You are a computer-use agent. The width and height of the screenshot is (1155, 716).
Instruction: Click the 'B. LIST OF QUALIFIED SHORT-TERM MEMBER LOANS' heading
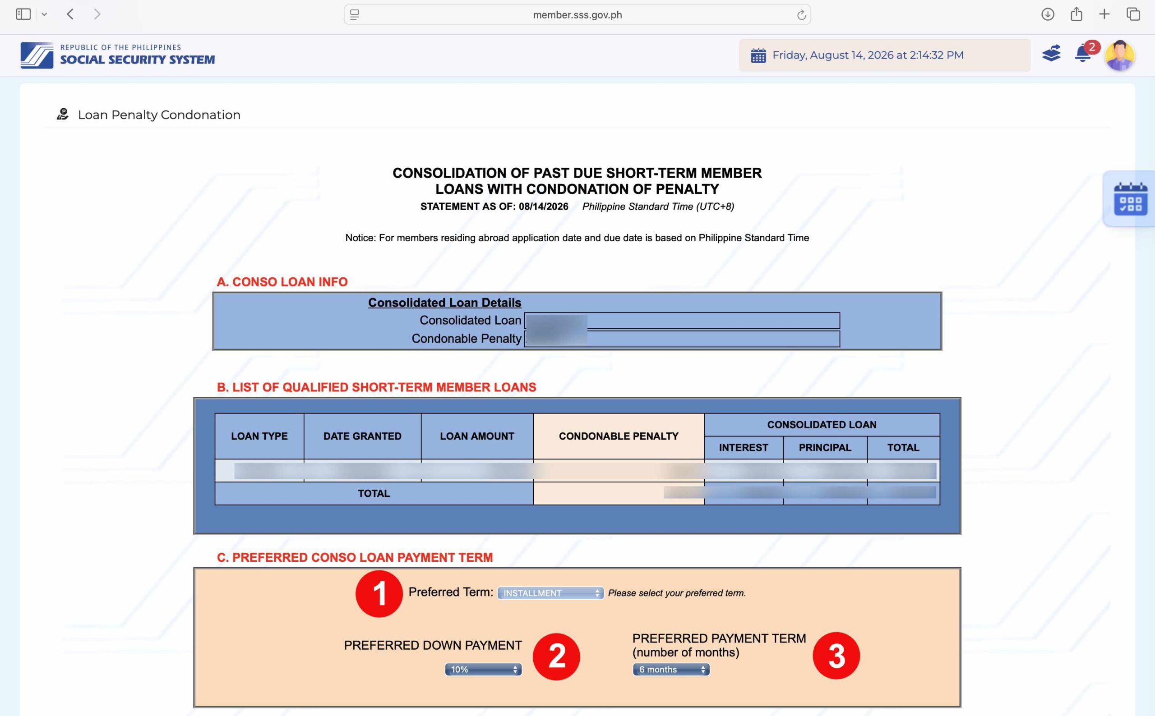click(376, 387)
